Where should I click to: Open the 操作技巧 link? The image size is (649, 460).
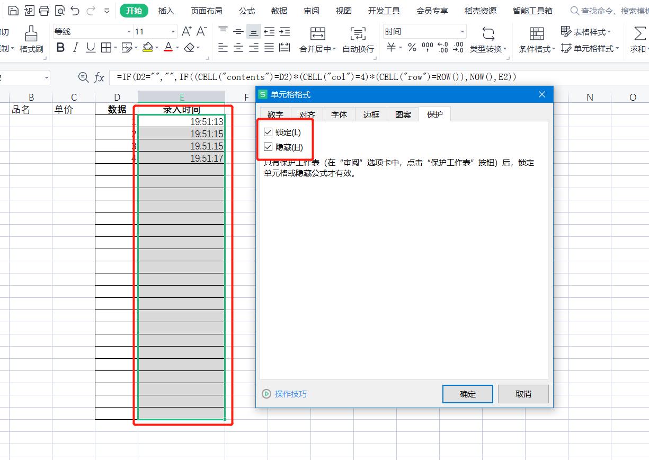point(291,394)
